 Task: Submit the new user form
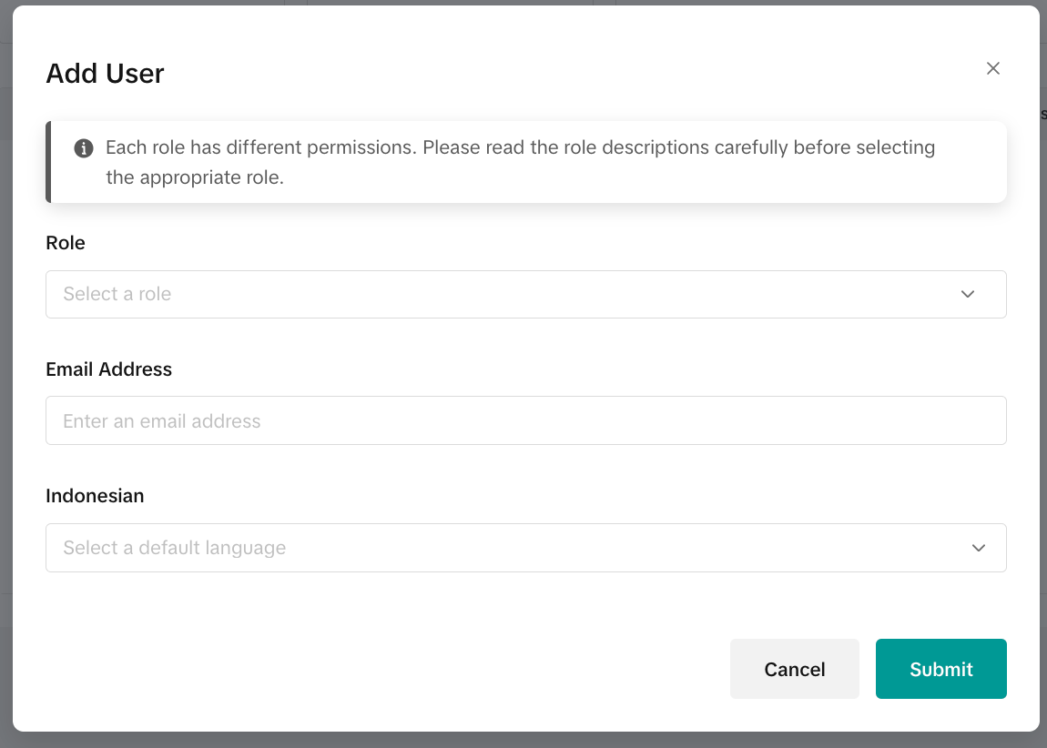940,669
